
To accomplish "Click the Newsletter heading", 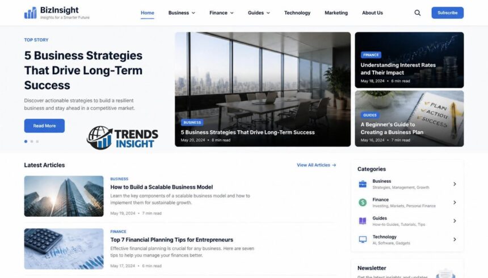I will 372,268.
